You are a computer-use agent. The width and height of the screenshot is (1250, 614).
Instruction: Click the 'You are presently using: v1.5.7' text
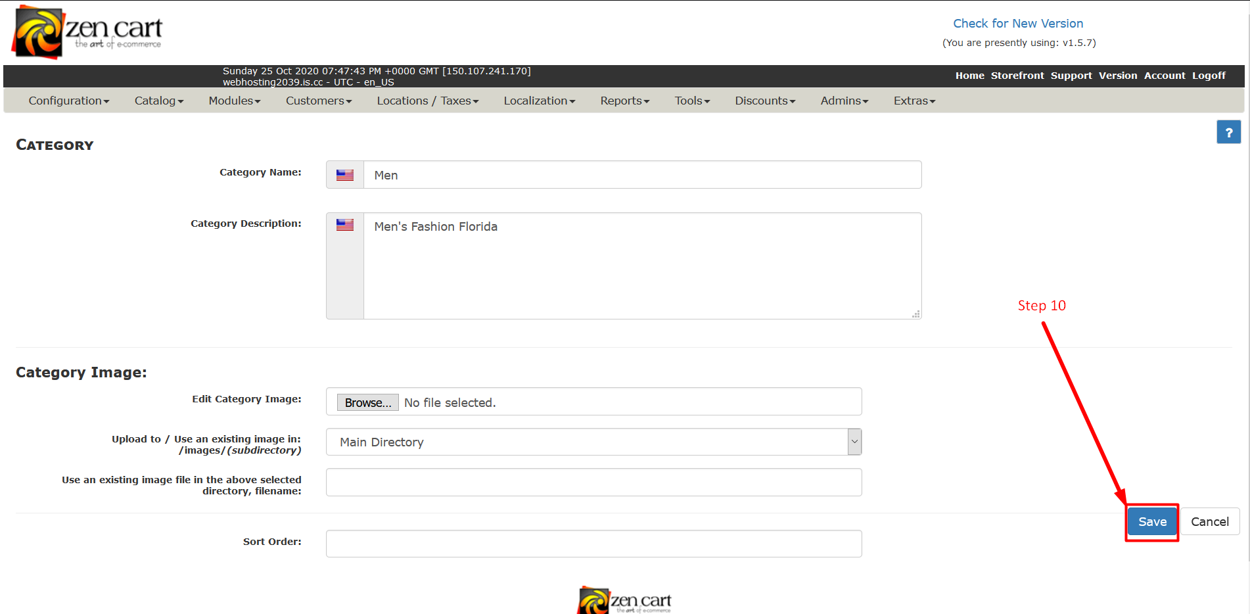click(1019, 43)
